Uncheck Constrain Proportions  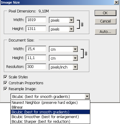click(x=5, y=83)
